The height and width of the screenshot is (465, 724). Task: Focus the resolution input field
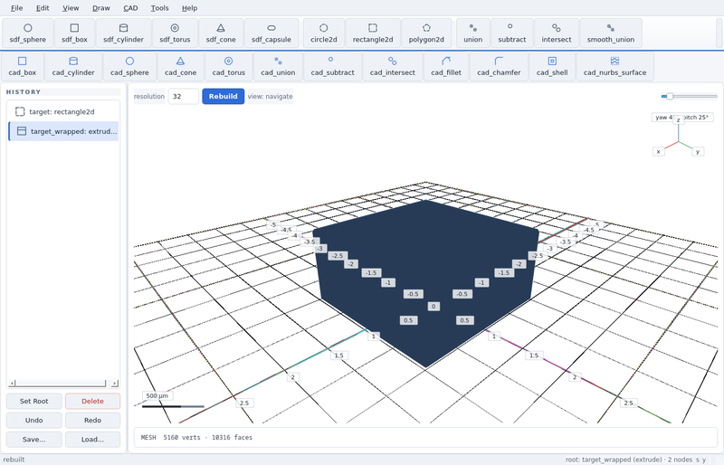pyautogui.click(x=184, y=96)
